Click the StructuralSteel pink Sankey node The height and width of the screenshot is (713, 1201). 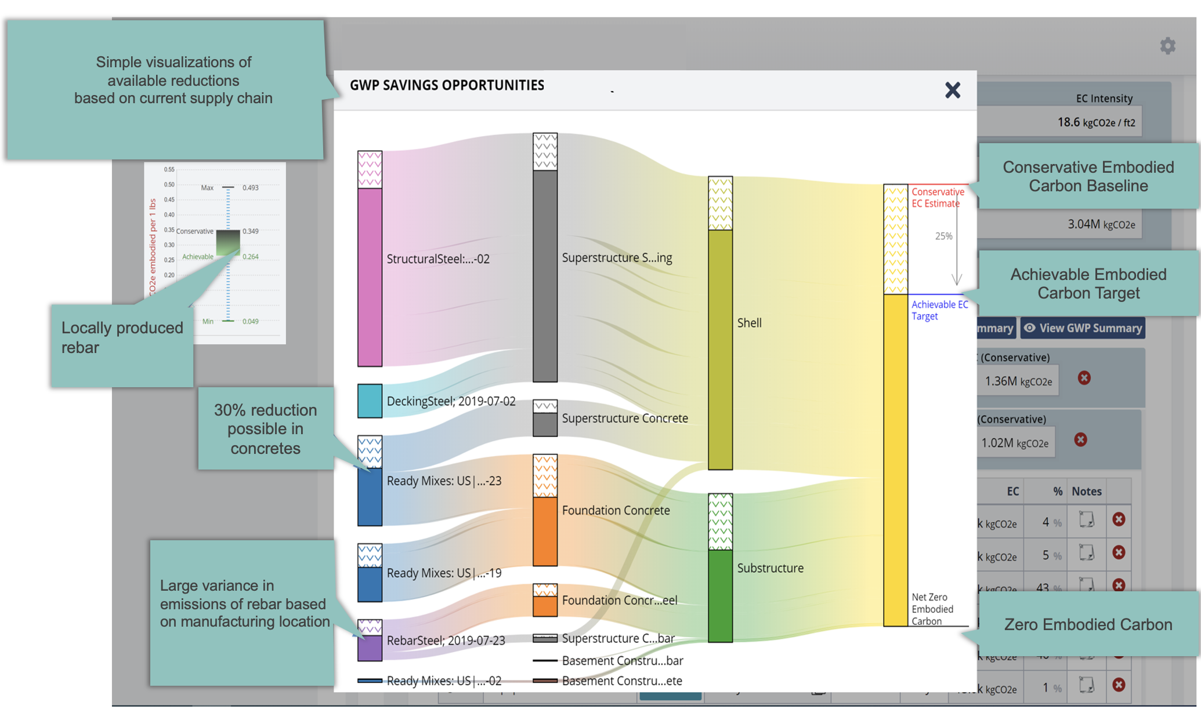tap(370, 277)
